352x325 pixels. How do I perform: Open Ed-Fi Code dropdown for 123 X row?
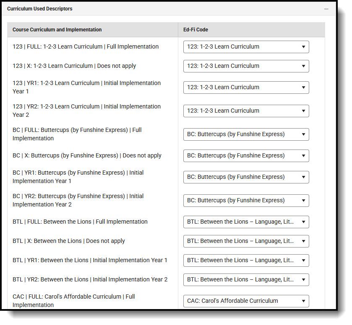point(246,66)
